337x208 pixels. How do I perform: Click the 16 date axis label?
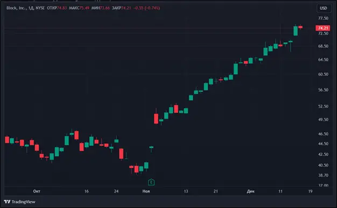click(86, 191)
